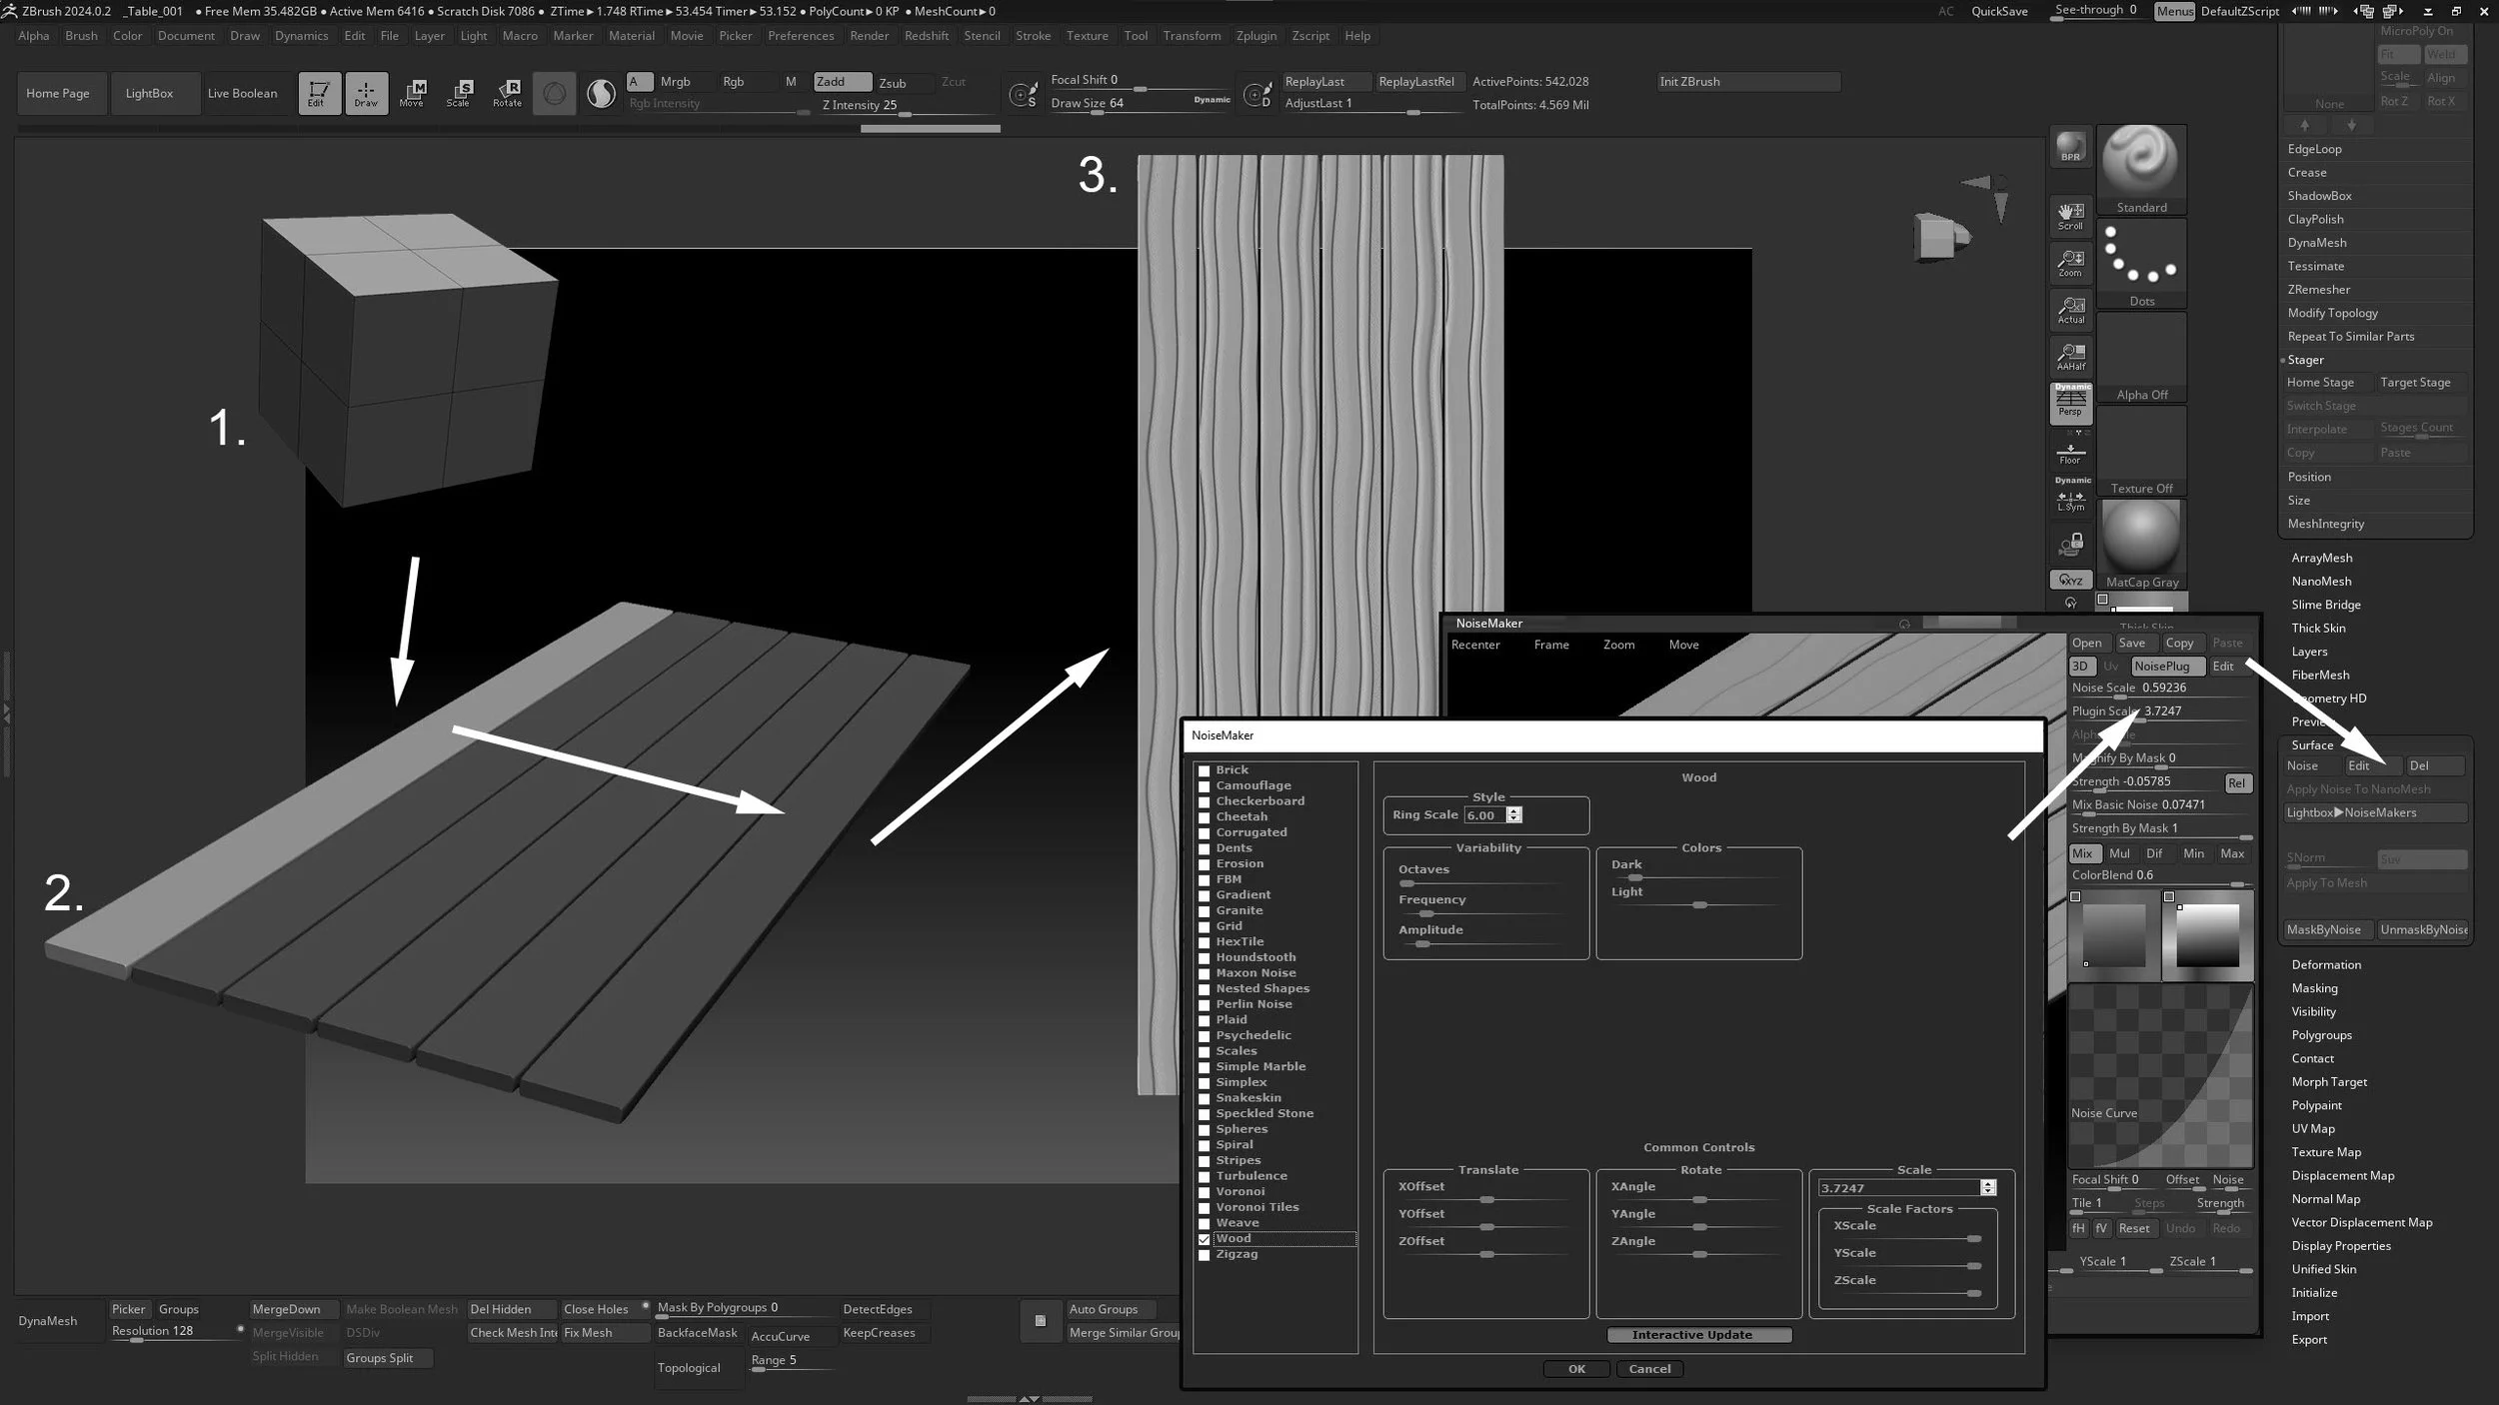Open the Preferences menu
Viewport: 2499px width, 1405px height.
coord(800,36)
